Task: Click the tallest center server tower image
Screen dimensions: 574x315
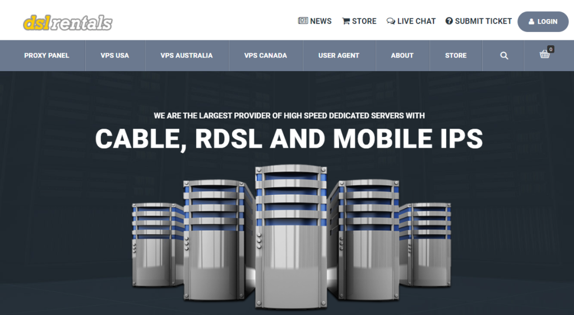Action: [290, 235]
